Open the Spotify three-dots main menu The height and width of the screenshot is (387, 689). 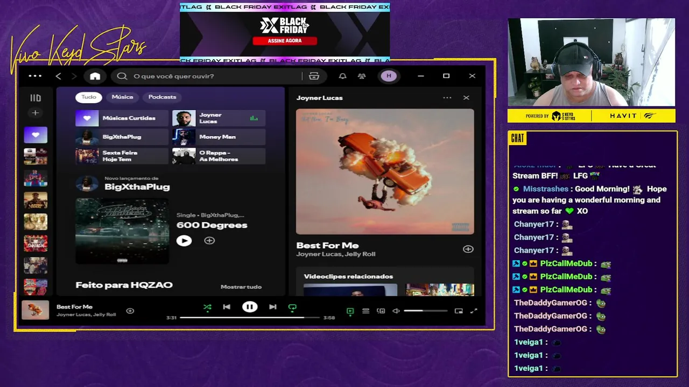click(x=35, y=76)
